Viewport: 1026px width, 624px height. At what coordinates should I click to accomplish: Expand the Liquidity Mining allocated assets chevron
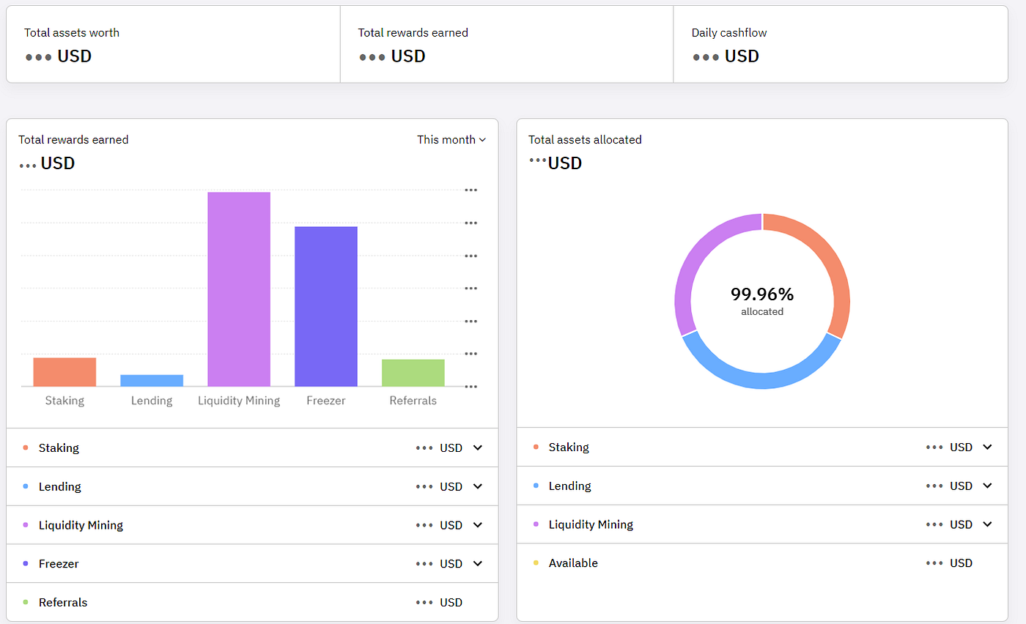coord(987,524)
